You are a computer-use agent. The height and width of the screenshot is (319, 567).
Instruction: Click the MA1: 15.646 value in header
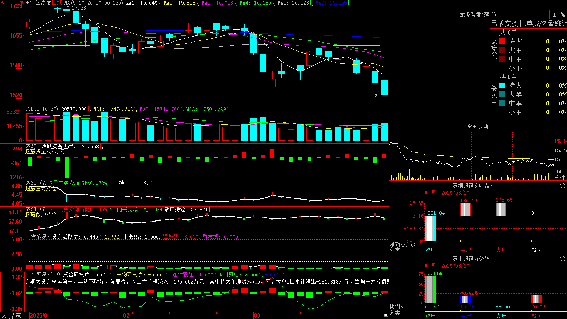tap(143, 3)
